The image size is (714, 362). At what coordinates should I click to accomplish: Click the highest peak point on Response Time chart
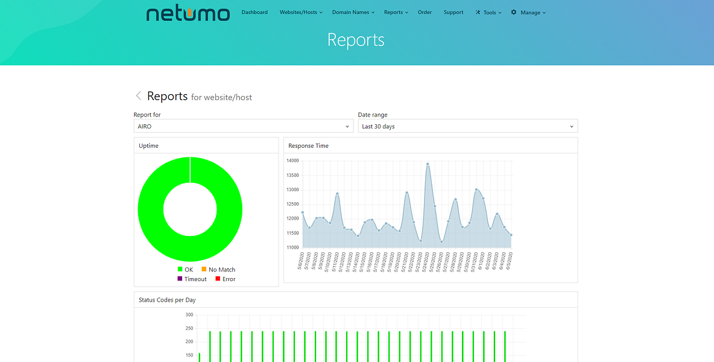tap(428, 164)
